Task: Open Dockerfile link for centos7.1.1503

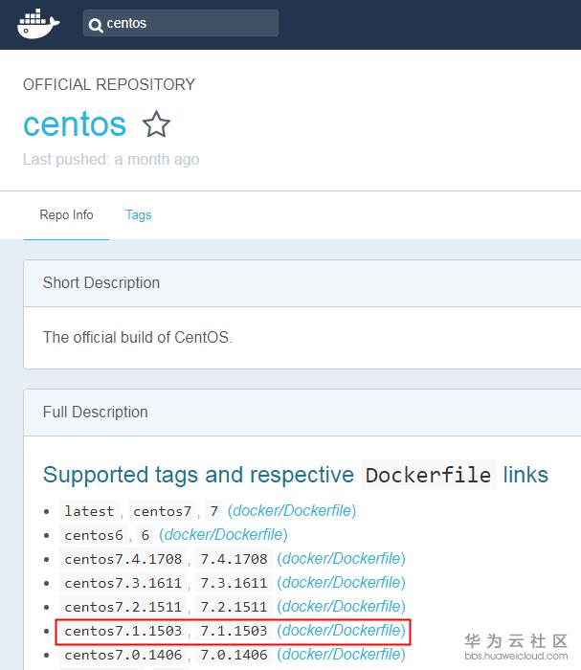Action: (341, 631)
